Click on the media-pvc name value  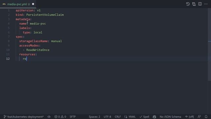(x=38, y=23)
